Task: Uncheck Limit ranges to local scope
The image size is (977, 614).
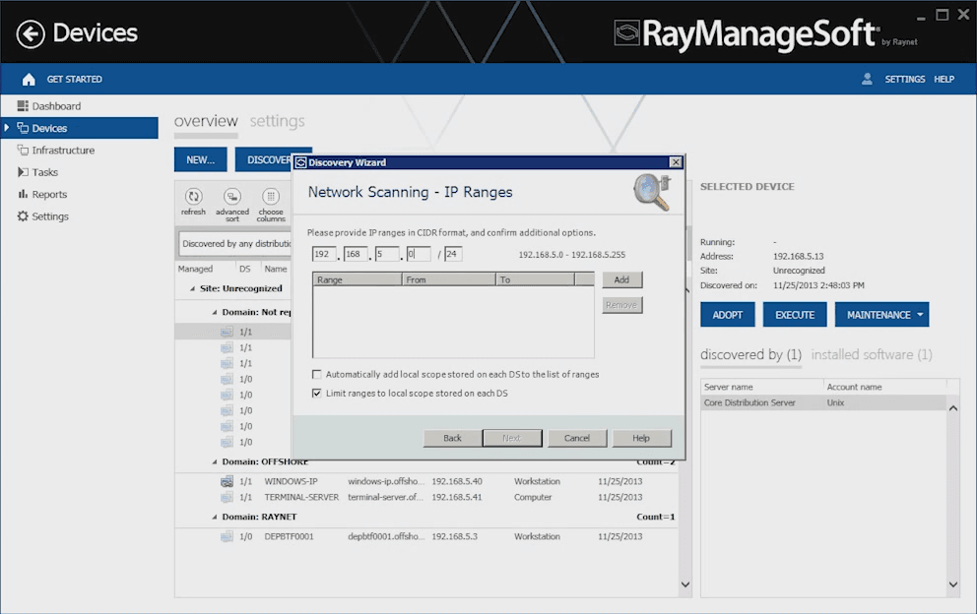Action: (x=316, y=393)
